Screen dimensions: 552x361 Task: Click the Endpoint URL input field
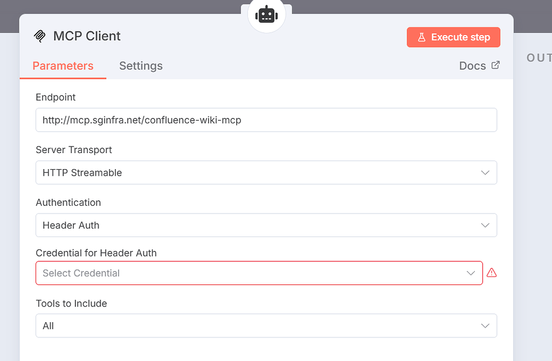[x=266, y=120]
